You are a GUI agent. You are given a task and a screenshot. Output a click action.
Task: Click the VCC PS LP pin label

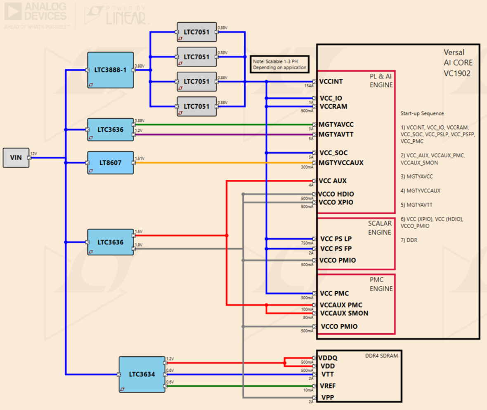pyautogui.click(x=336, y=239)
